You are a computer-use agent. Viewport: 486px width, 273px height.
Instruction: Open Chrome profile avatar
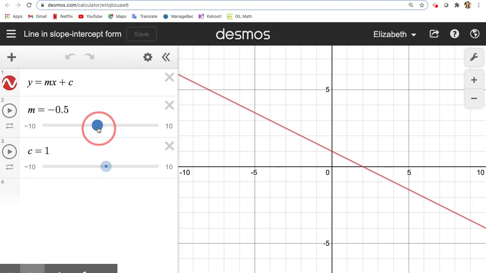click(x=467, y=5)
